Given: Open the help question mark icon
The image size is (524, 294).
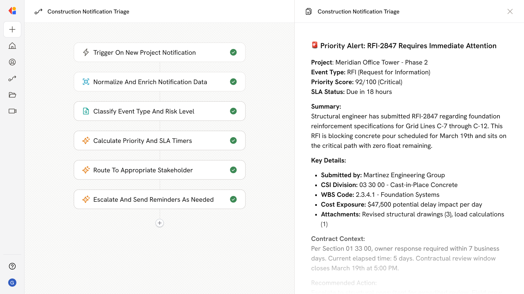Looking at the screenshot, I should 12,266.
